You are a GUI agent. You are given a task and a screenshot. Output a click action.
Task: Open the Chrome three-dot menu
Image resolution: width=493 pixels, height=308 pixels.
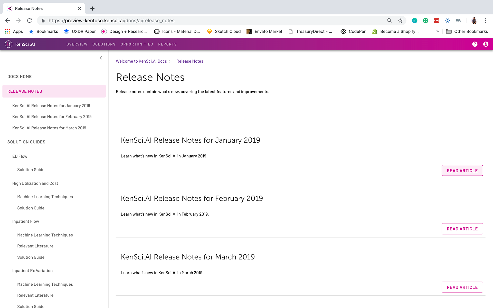(x=485, y=21)
